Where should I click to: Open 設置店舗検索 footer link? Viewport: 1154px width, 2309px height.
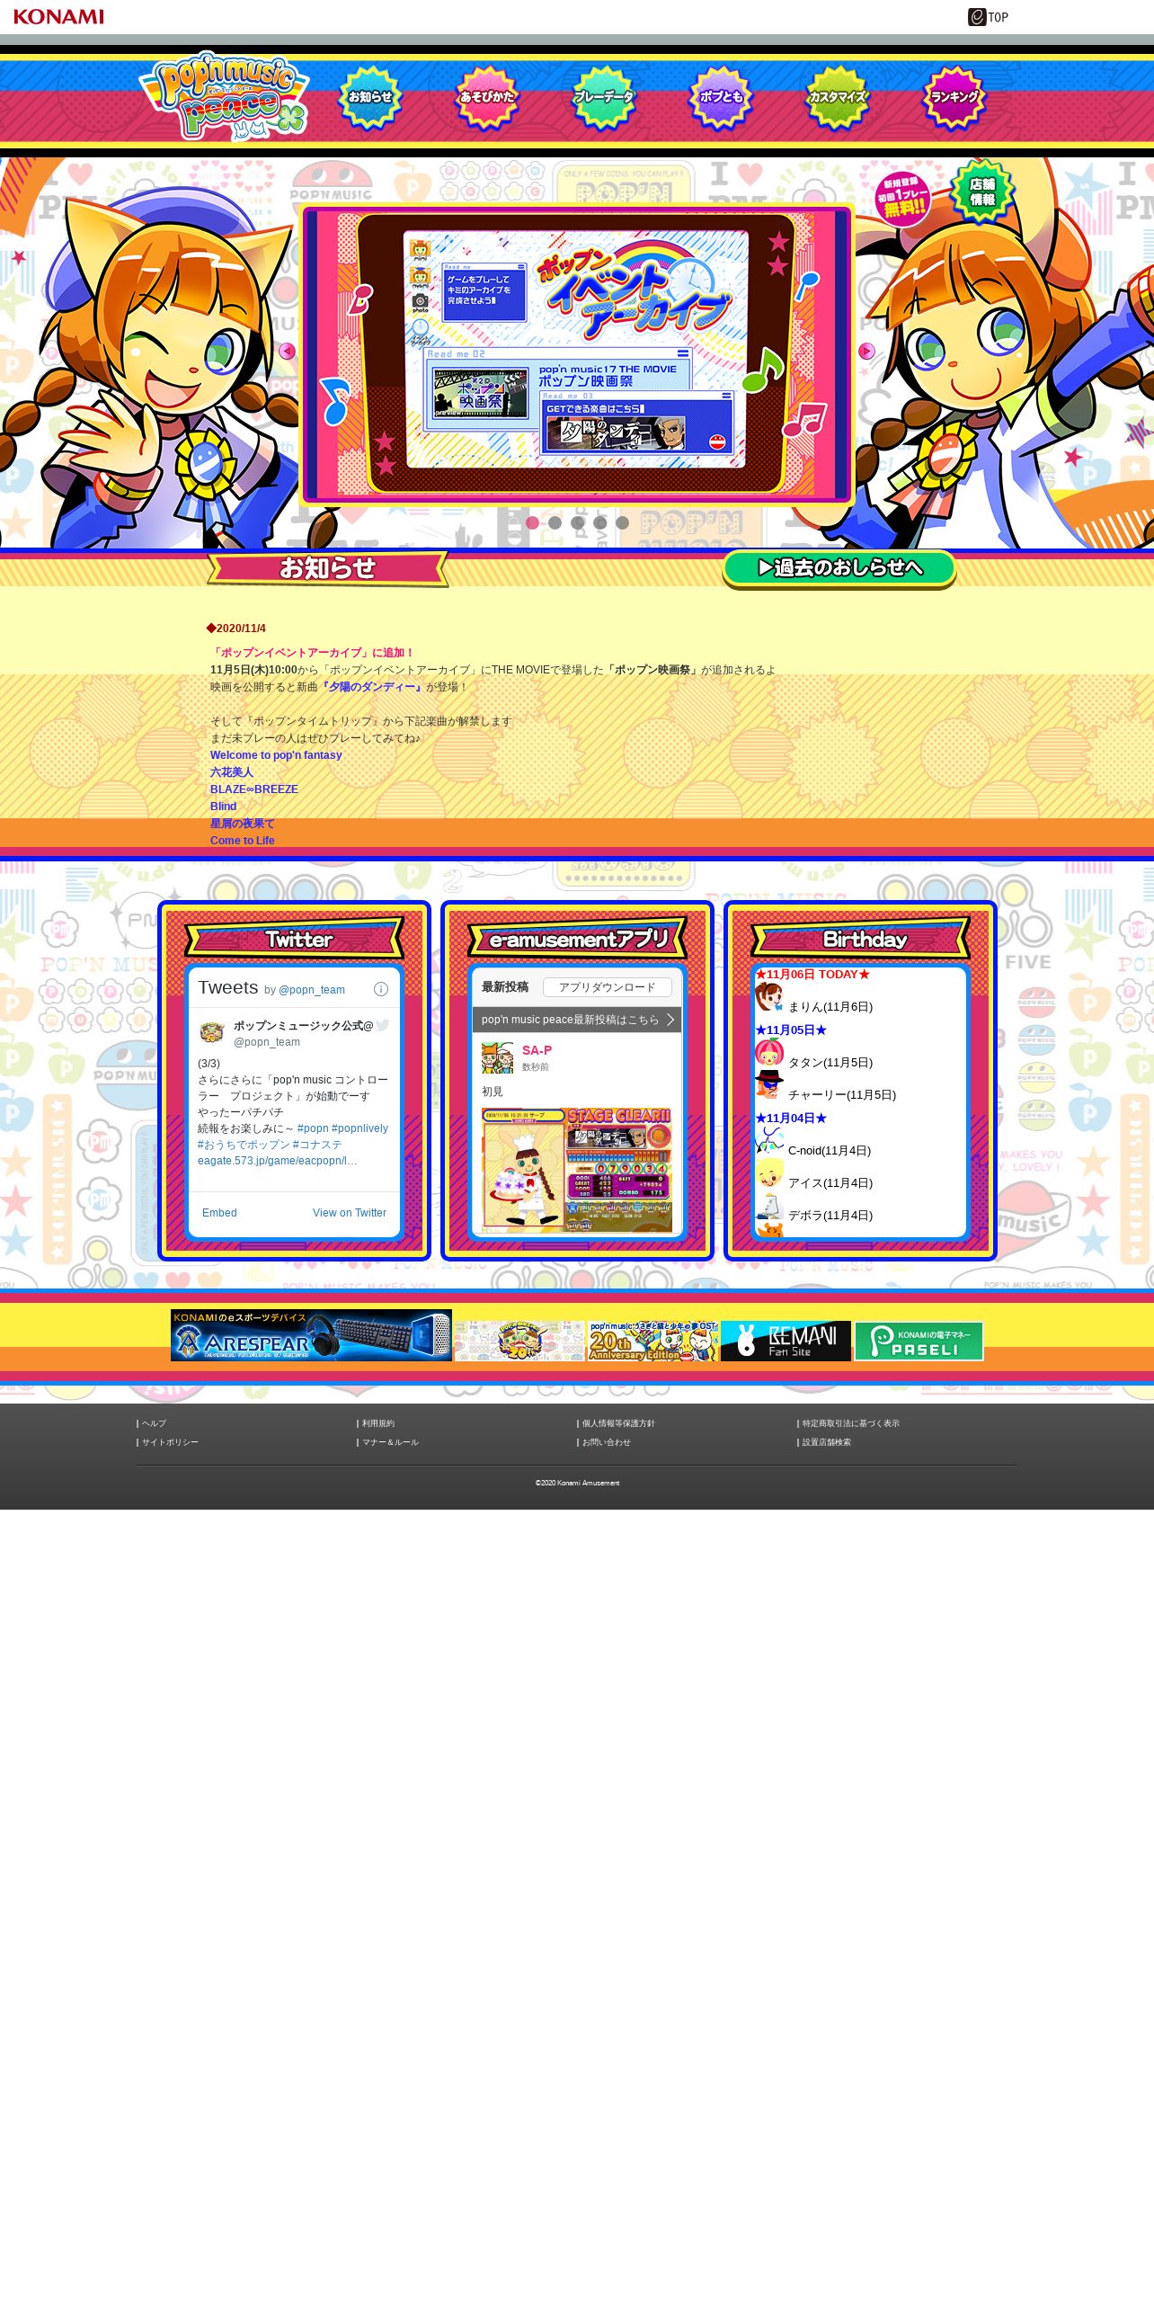point(827,1442)
